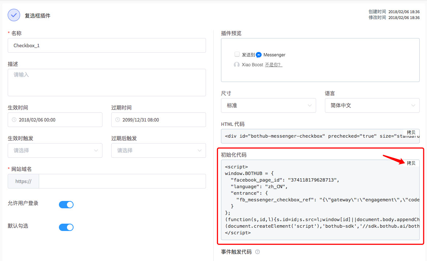Click inside the HTML 代码 text box

320,136
